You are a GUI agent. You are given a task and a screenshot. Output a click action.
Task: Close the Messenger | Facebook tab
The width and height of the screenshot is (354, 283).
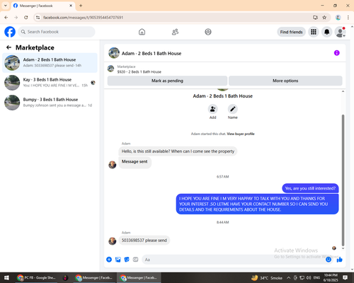[71, 6]
